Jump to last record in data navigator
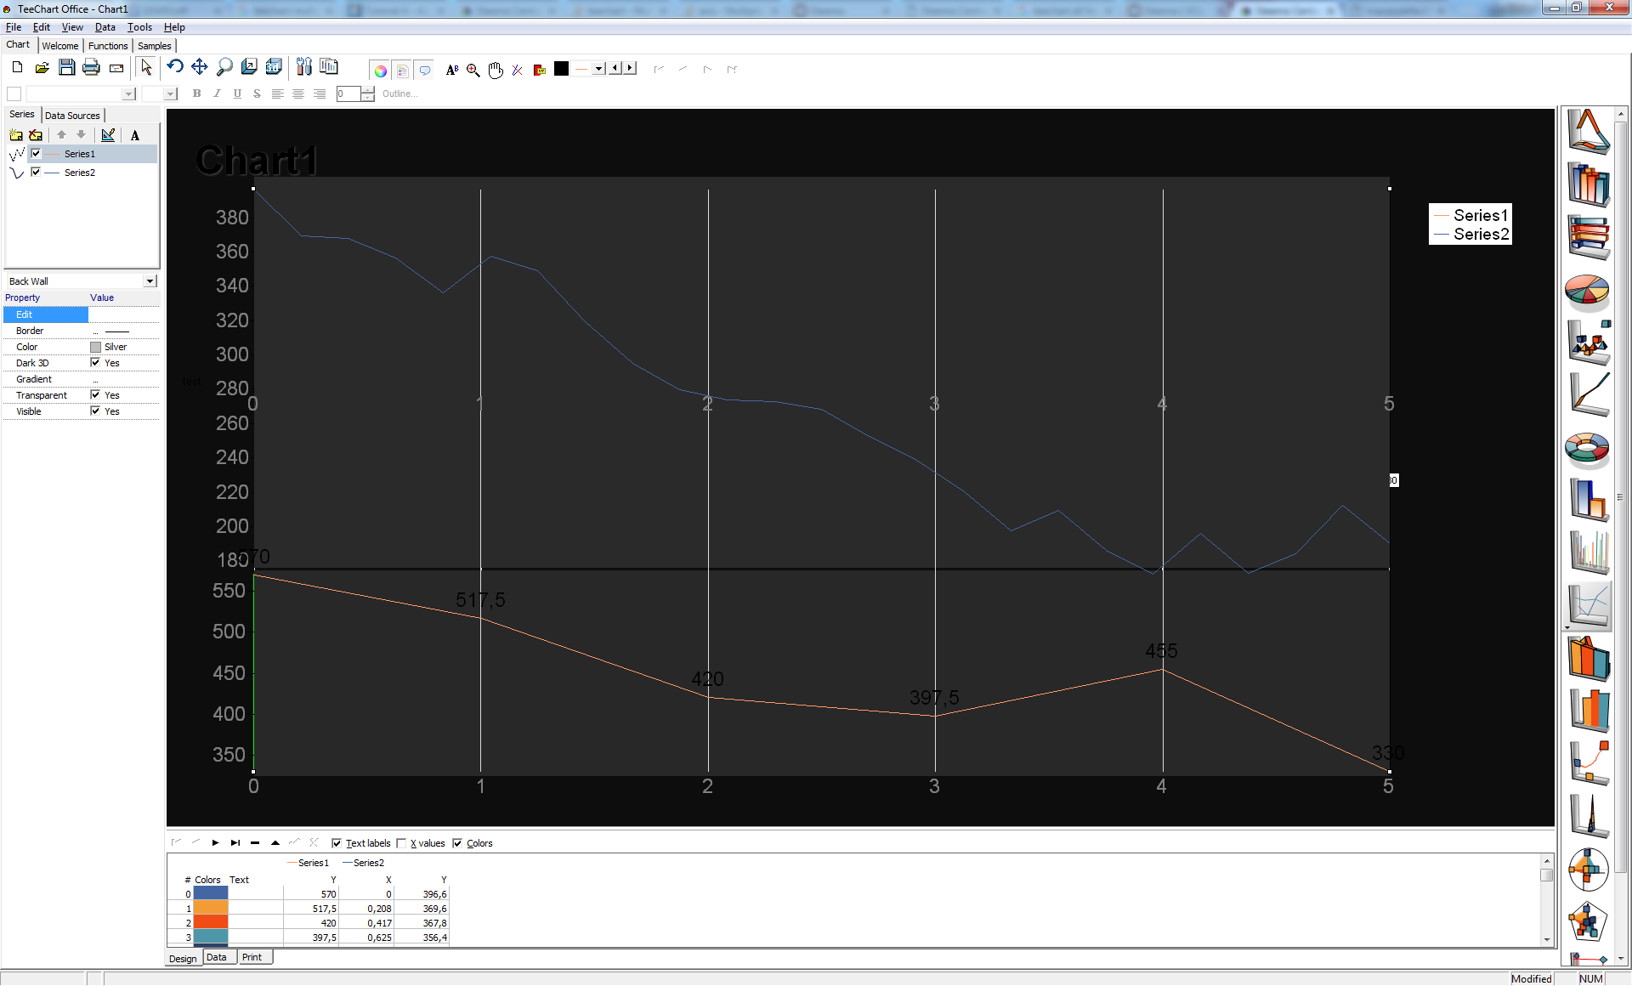1632x986 pixels. coord(235,843)
